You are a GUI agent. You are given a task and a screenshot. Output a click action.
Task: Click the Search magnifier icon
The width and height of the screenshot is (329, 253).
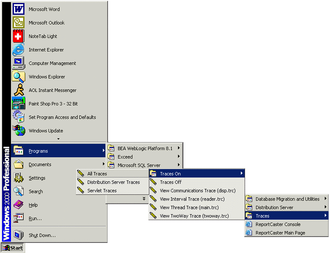19,191
